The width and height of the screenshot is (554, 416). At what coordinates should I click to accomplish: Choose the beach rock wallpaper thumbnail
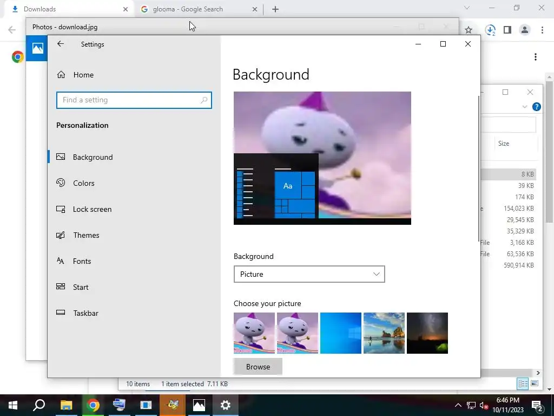pos(384,333)
